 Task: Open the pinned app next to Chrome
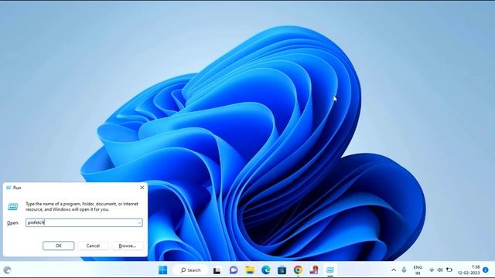click(314, 270)
